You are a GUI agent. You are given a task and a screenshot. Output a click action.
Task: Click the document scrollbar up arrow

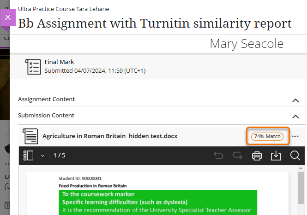pyautogui.click(x=301, y=169)
